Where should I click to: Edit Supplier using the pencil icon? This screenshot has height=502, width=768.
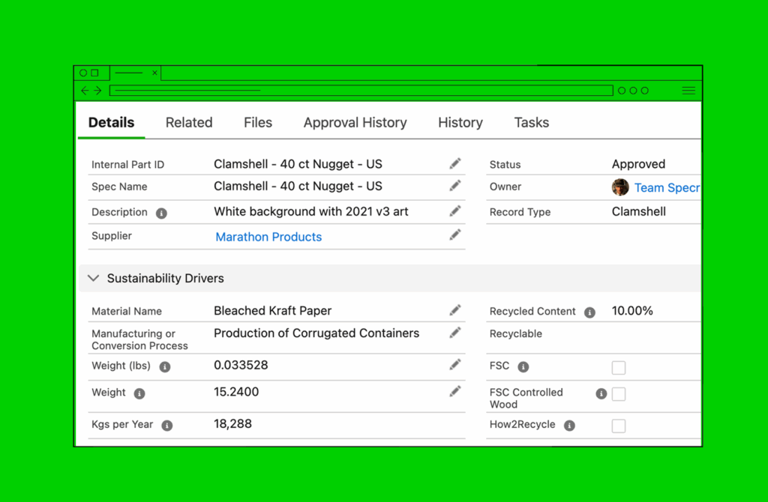[x=455, y=235]
